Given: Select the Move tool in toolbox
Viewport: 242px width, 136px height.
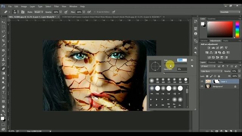Looking at the screenshot, I should (x=3, y=22).
